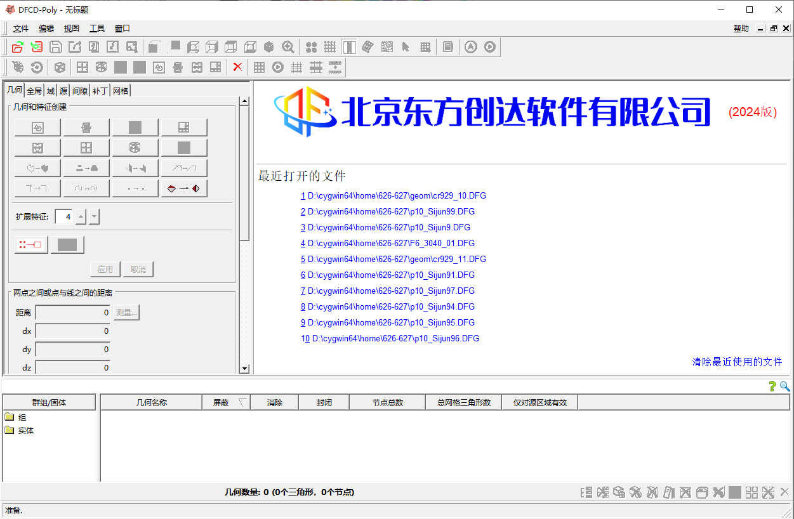Click the shaded solid cube view icon
Image resolution: width=794 pixels, height=519 pixels.
[269, 47]
